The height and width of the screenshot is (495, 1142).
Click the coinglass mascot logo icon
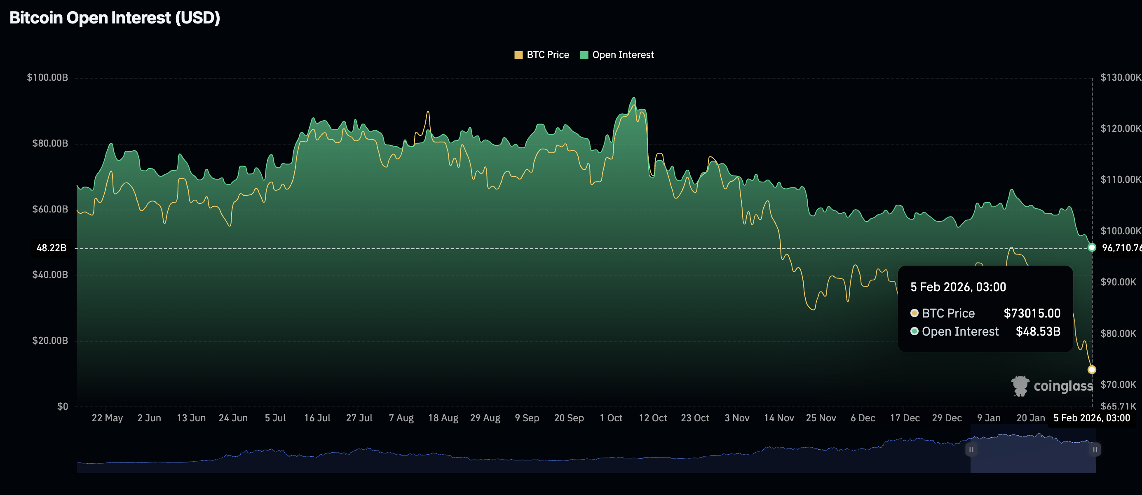[1020, 386]
